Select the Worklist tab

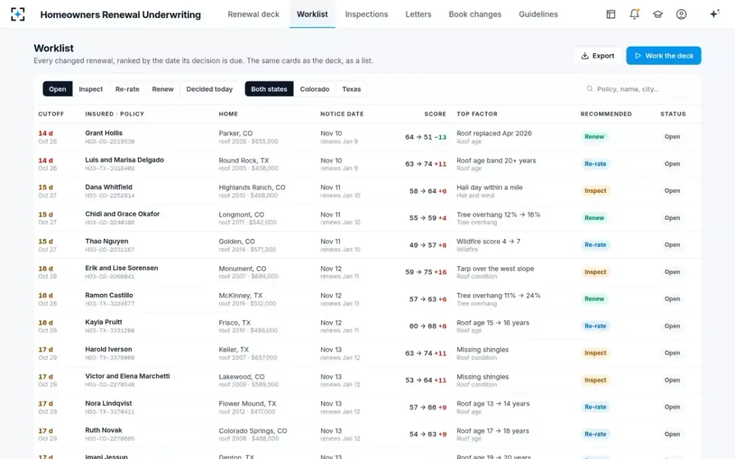(312, 14)
